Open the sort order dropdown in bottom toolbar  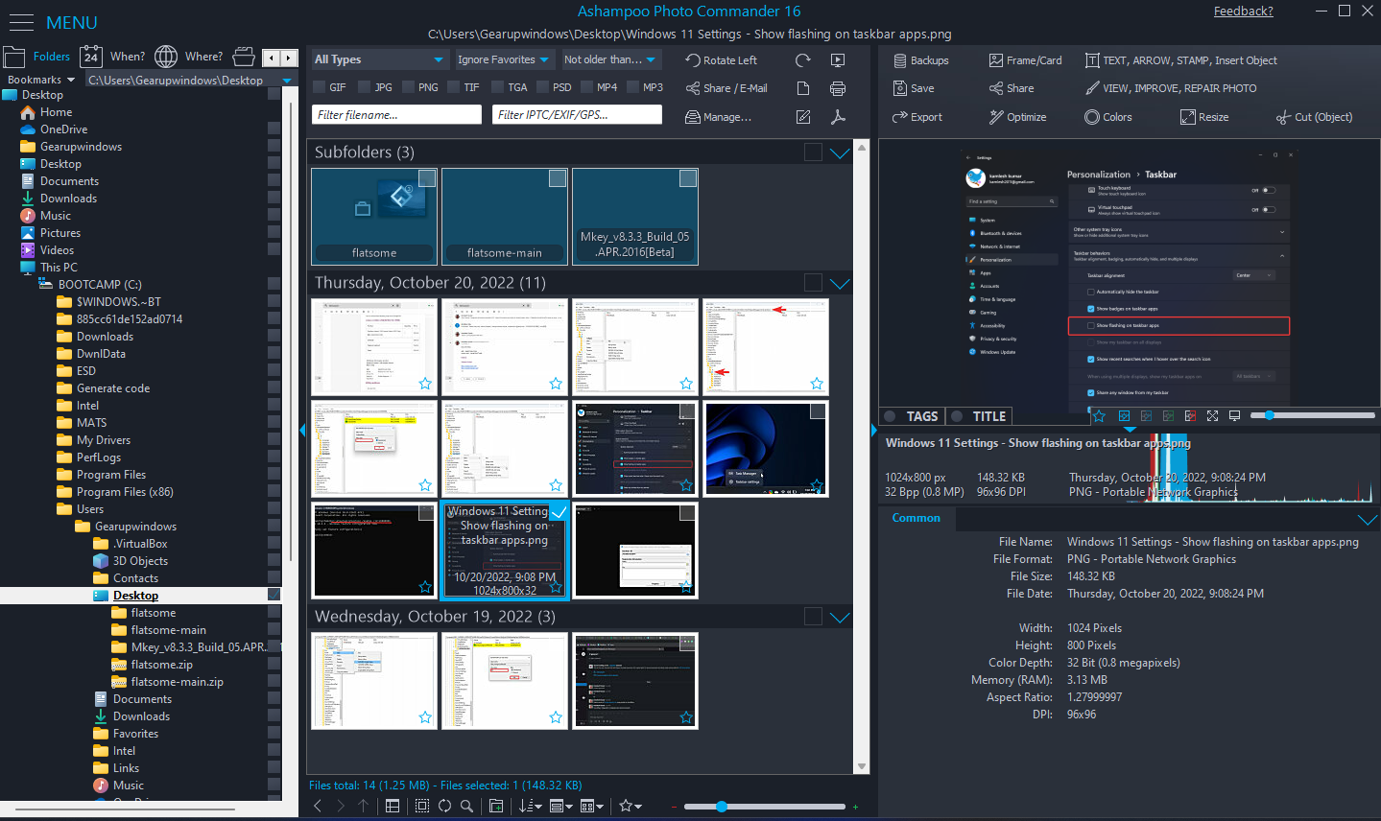pos(531,806)
